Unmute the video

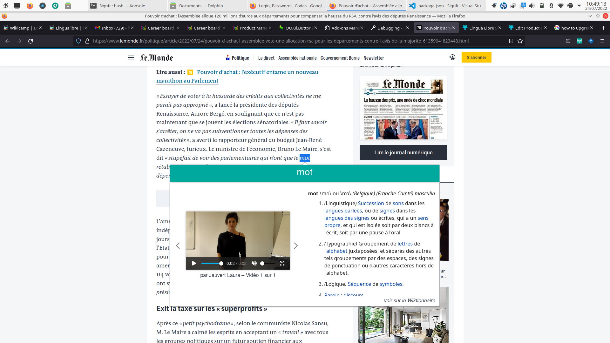point(254,263)
